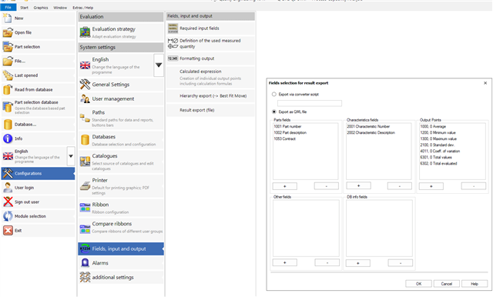Click the Alarms siren icon
Viewport: 493px width, 297px height.
85,263
